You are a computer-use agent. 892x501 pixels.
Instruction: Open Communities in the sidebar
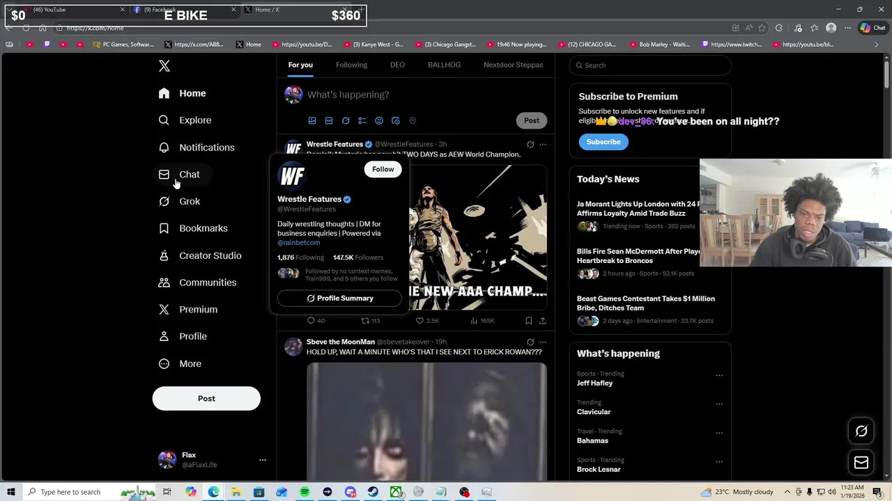tap(197, 283)
